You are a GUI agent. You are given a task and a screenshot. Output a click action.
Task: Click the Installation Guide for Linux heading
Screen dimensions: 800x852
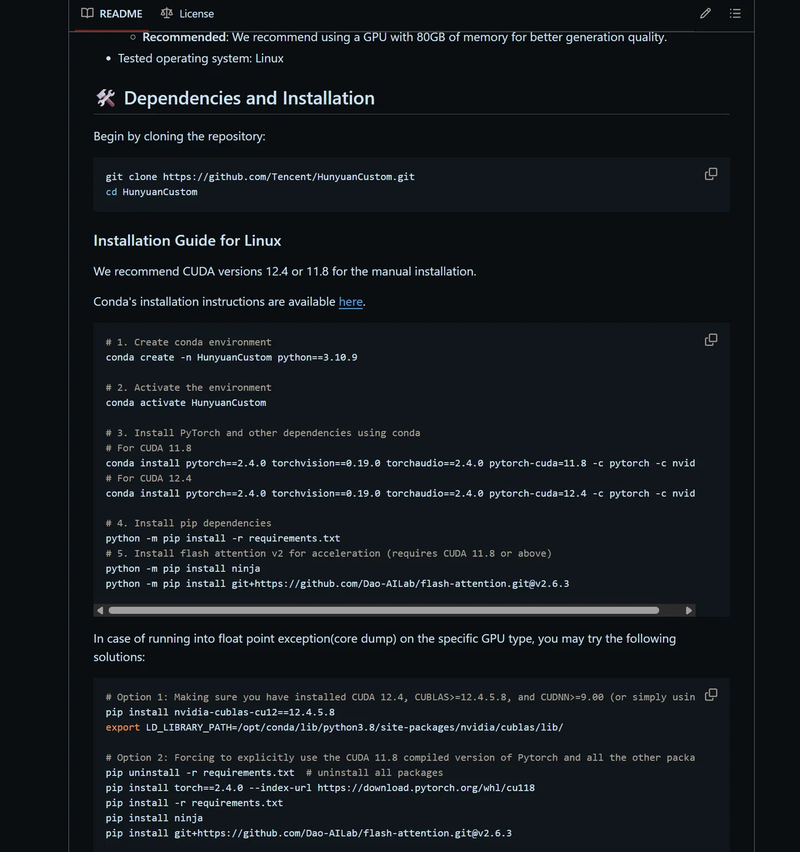click(187, 241)
